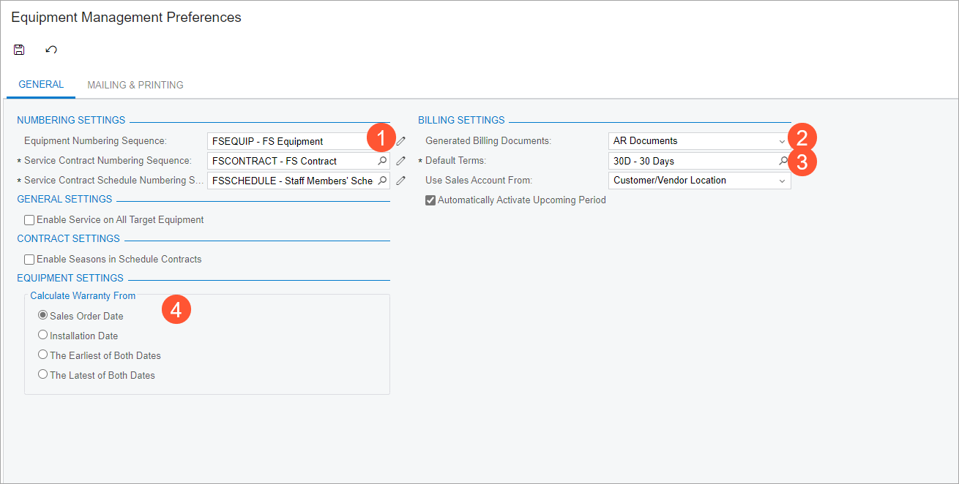Open Default Terms lookup magnifier

click(x=783, y=161)
